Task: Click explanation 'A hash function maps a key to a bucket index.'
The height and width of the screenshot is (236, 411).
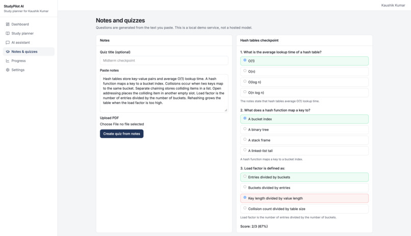Action: tap(272, 159)
